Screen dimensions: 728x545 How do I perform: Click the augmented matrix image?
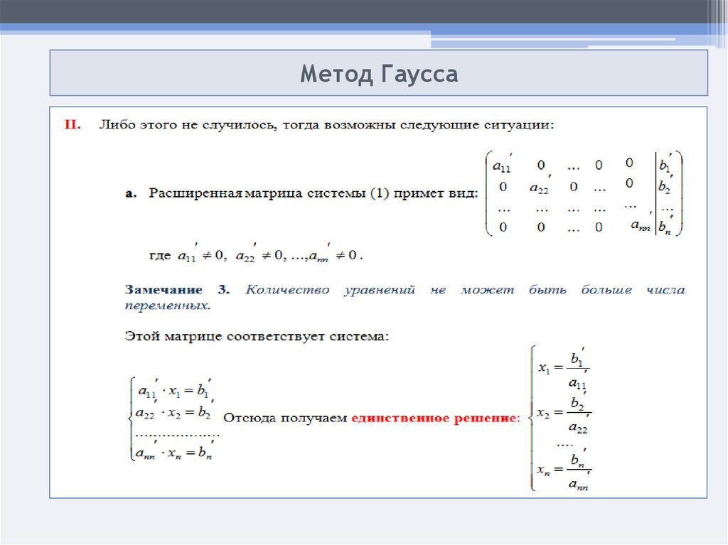click(x=582, y=193)
